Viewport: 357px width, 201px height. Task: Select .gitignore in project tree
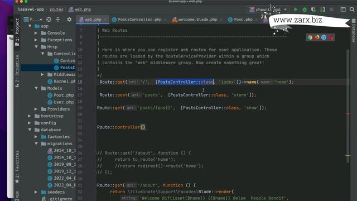click(57, 199)
